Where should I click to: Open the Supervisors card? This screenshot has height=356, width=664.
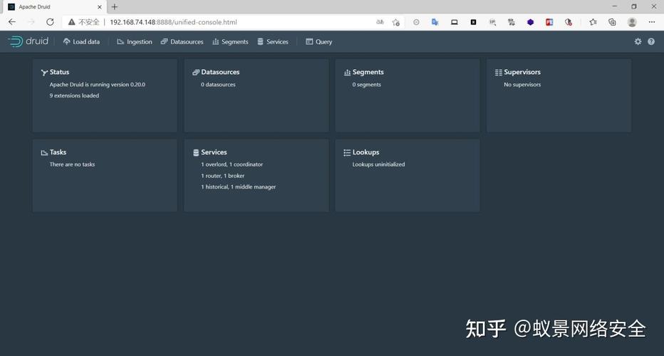tap(559, 95)
